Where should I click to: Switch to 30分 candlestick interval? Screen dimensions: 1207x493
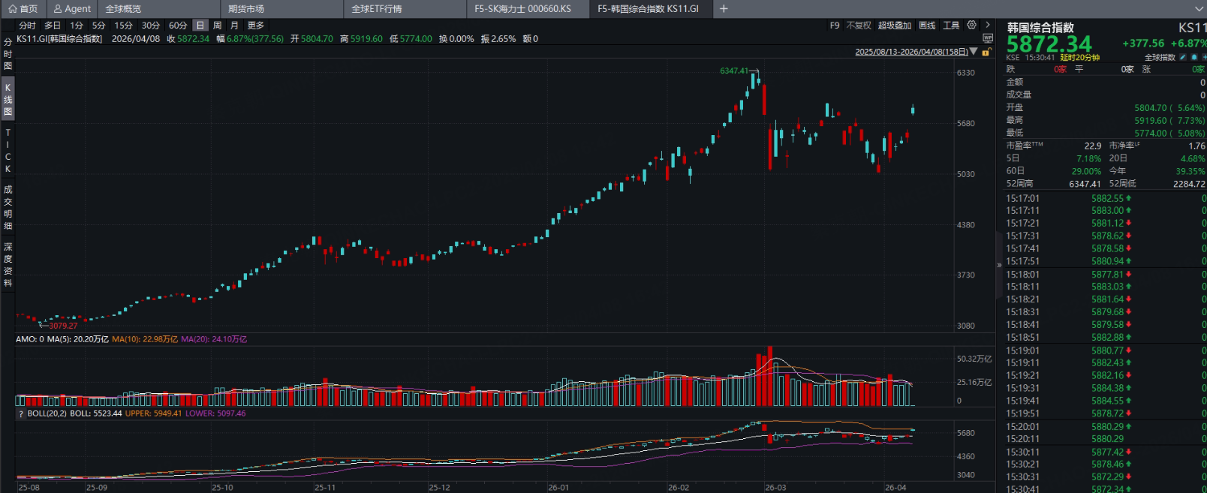[151, 26]
